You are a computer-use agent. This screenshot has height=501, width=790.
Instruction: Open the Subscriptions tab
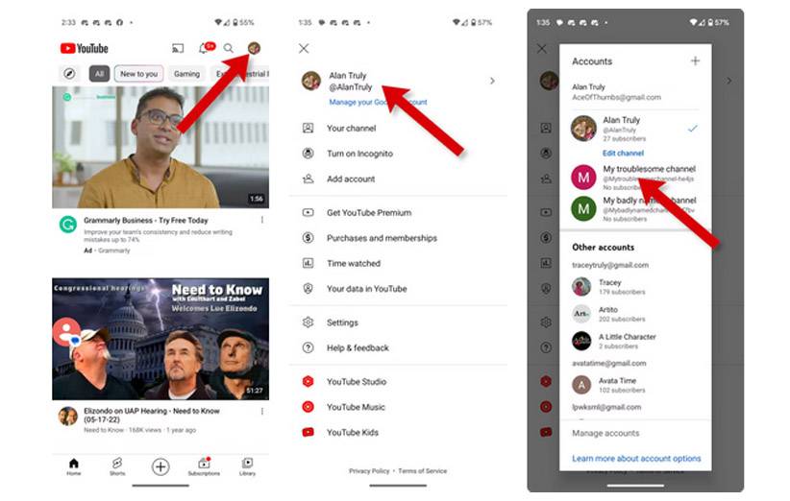204,466
